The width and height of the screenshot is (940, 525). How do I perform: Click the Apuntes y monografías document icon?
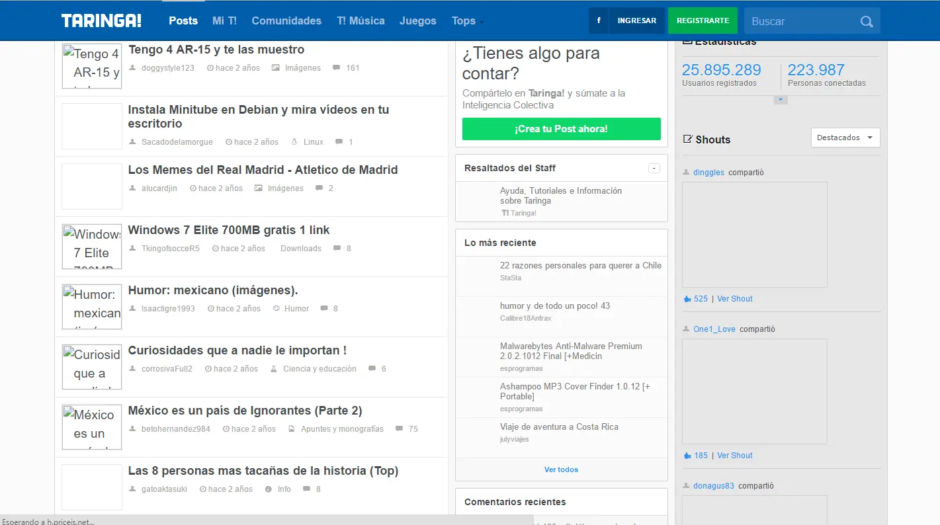292,428
